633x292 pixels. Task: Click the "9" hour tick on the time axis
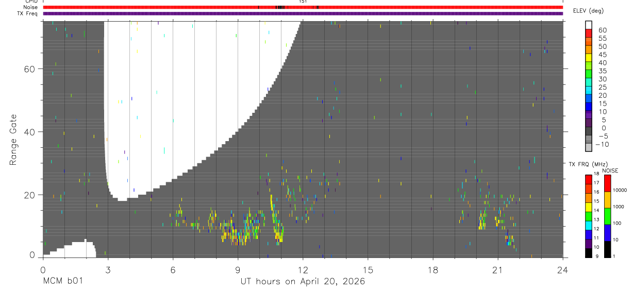(x=238, y=269)
